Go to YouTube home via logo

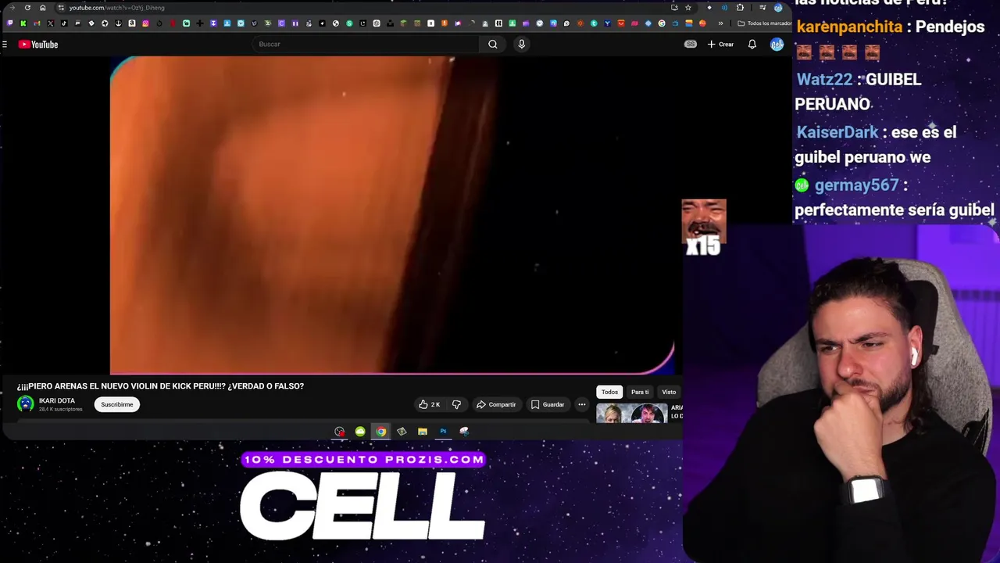pos(38,45)
